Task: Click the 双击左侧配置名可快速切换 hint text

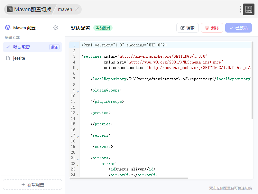Action: point(231,188)
